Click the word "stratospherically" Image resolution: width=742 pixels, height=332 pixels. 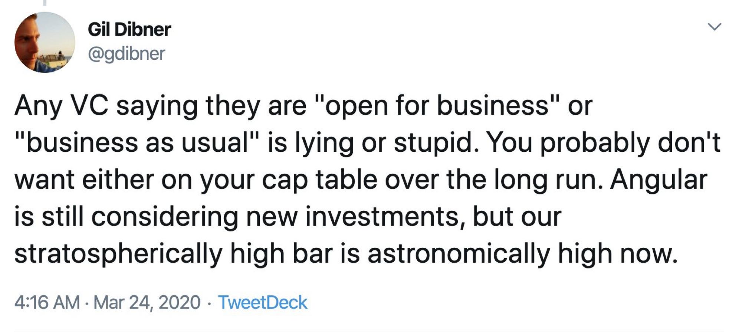(118, 254)
